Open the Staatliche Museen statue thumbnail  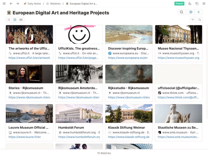[178, 114]
